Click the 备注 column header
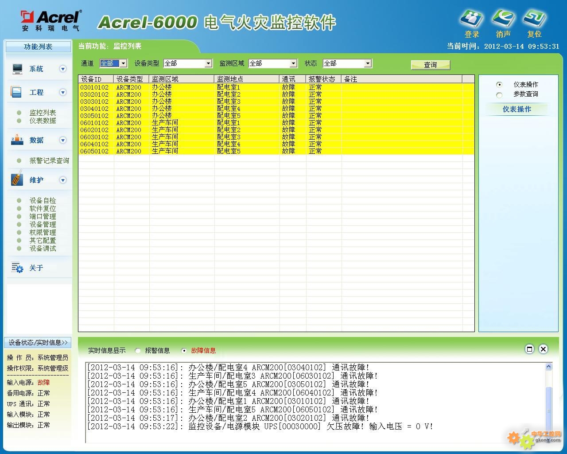This screenshot has height=454, width=567. click(402, 79)
